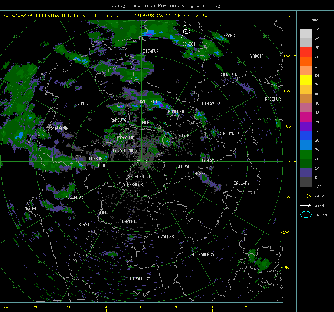
Task: Click the dBZ legend heading
Action: pyautogui.click(x=315, y=20)
